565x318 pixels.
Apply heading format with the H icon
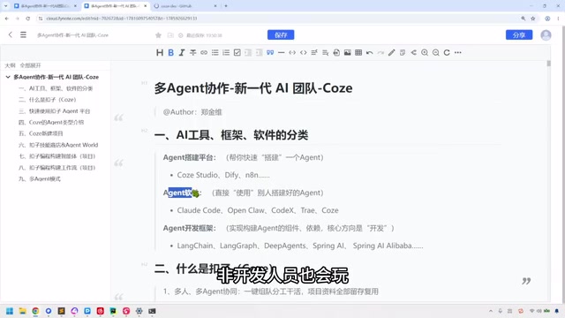160,53
